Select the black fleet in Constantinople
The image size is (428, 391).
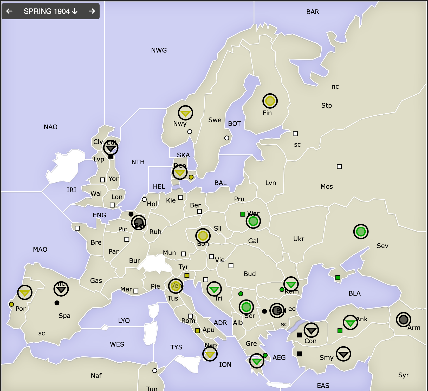(x=311, y=330)
